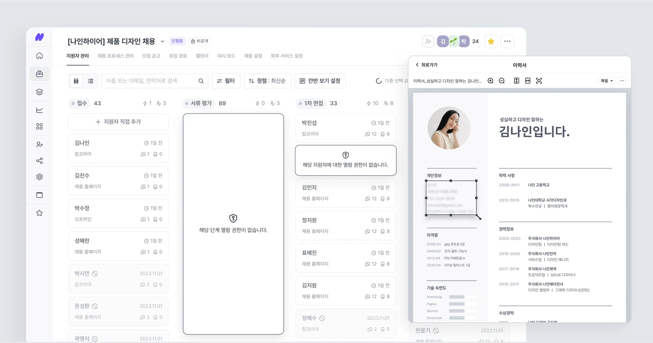The height and width of the screenshot is (343, 653).
Task: Click the favorites star next to member avatars
Action: 491,41
